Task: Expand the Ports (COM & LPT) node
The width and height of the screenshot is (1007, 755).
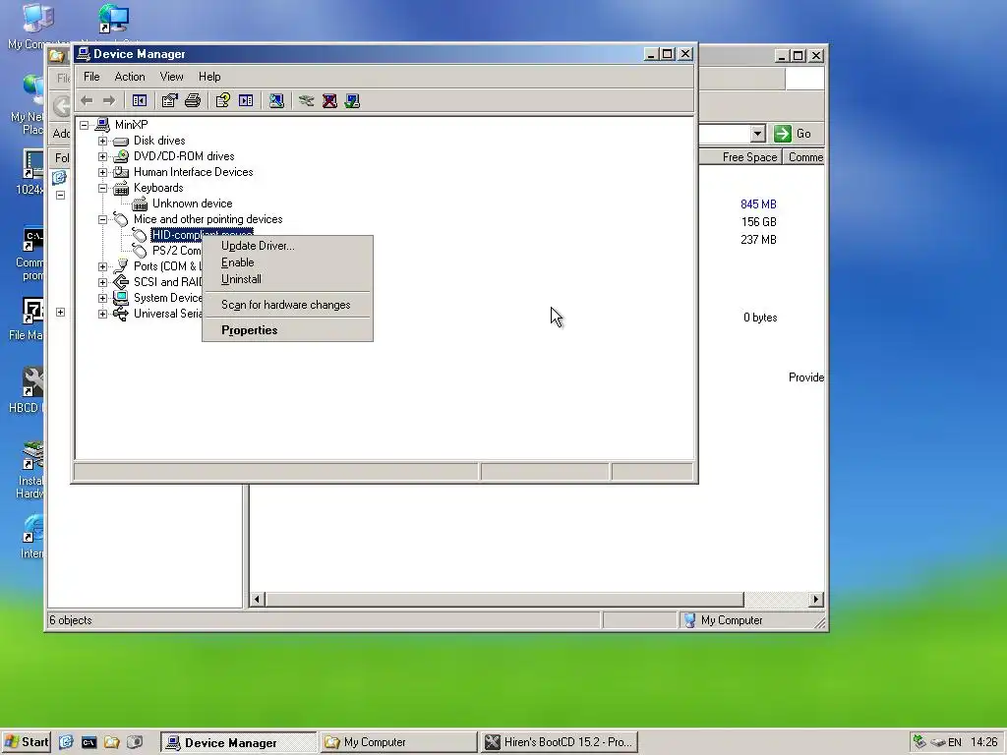Action: coord(102,266)
